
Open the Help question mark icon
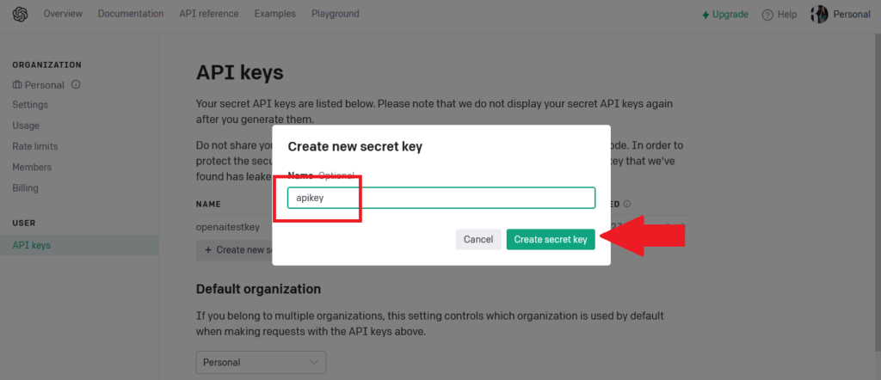point(767,15)
